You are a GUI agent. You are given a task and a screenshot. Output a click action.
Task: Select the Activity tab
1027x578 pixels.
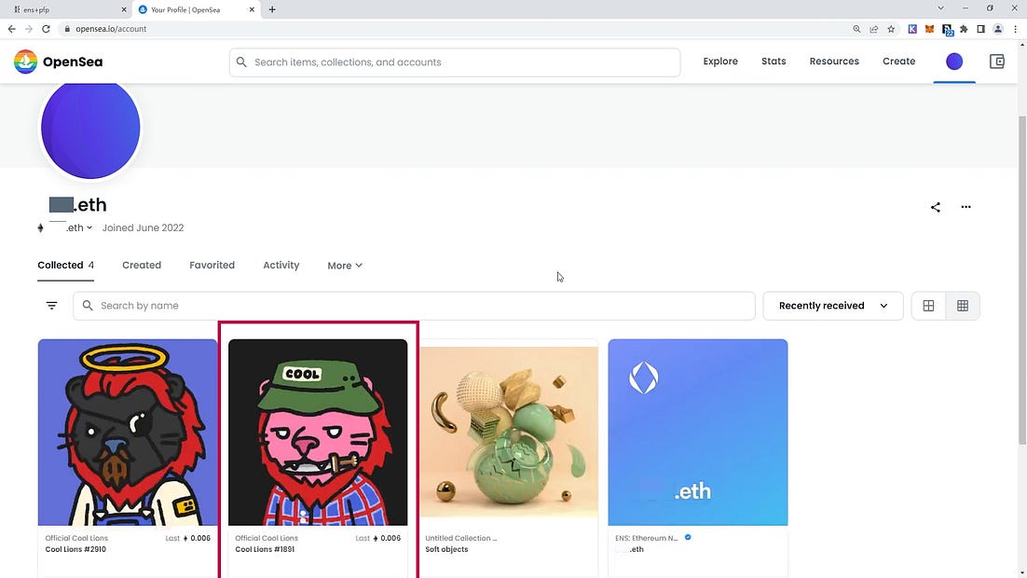click(281, 266)
